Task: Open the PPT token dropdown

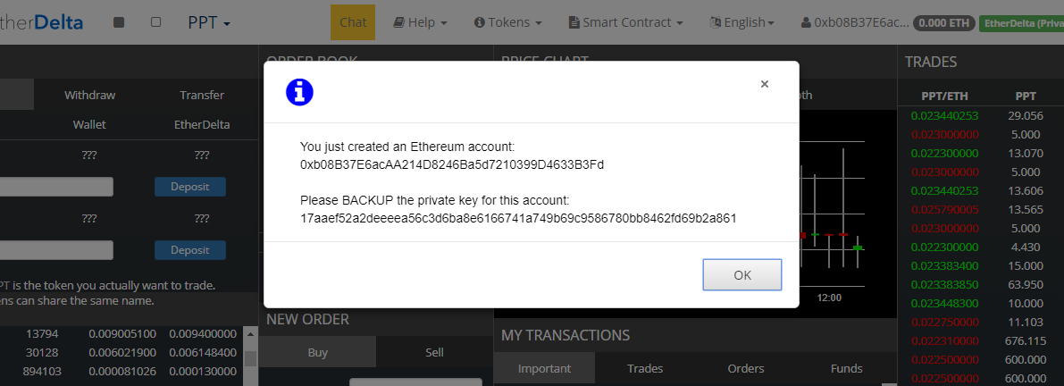Action: click(x=209, y=22)
